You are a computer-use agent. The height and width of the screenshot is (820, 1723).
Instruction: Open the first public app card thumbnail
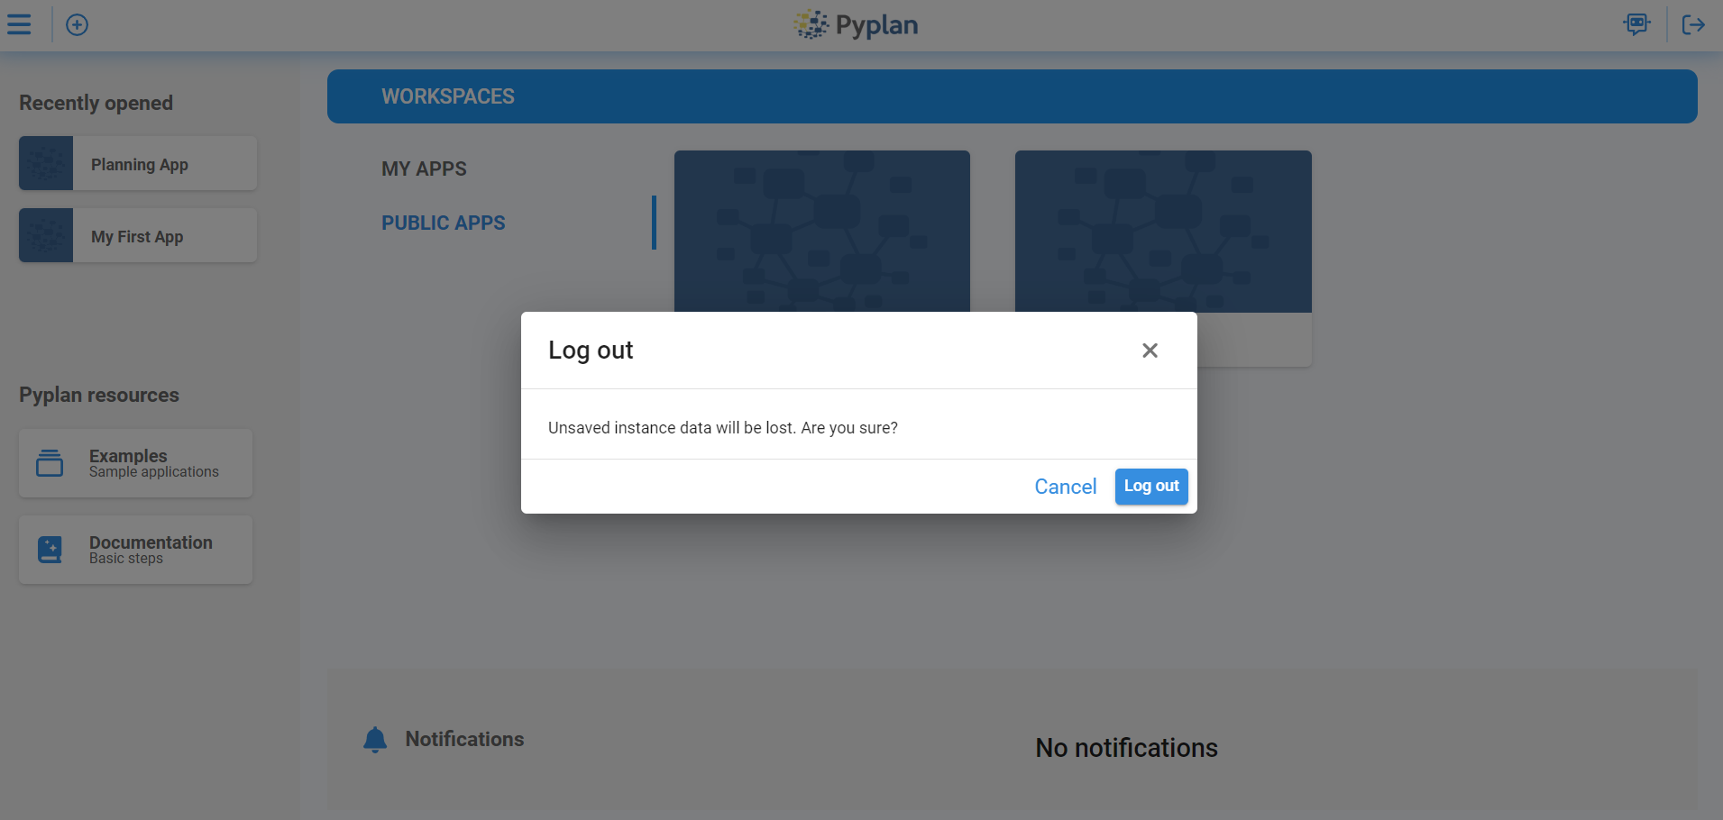[821, 231]
